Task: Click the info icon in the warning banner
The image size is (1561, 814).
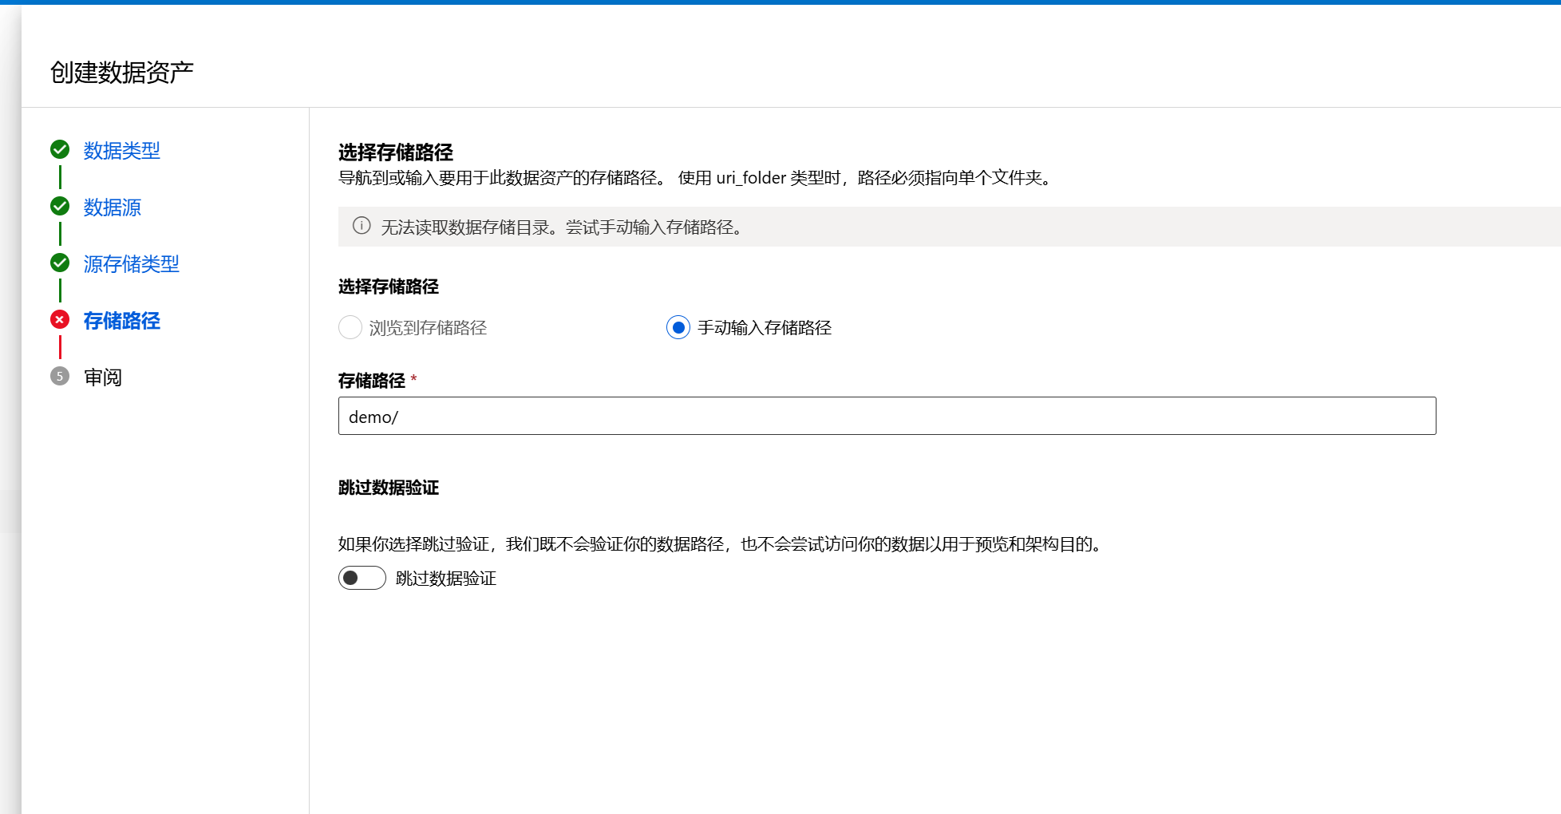Action: [361, 227]
